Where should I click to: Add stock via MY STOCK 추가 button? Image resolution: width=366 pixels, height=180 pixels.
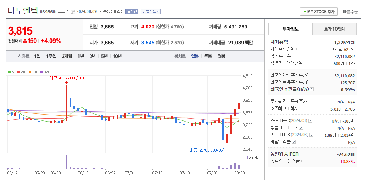click(319, 11)
